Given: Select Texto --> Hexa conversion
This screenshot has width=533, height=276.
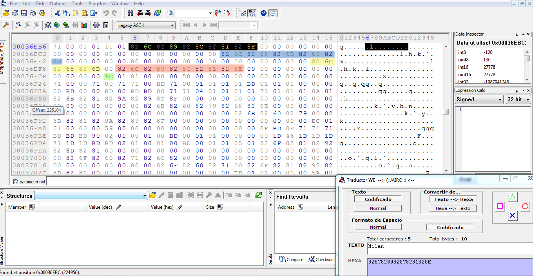Looking at the screenshot, I should click(x=453, y=199).
